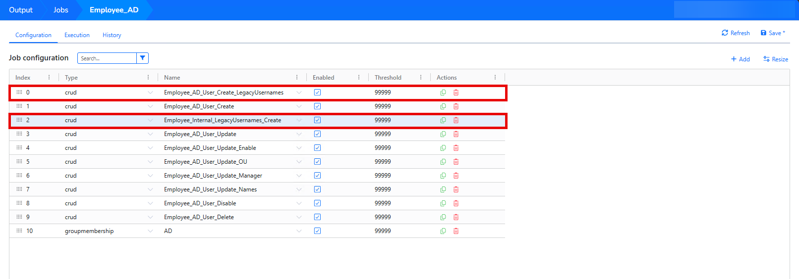Expand Type dropdown for index 5 row
This screenshot has height=279, width=799.
coord(150,162)
